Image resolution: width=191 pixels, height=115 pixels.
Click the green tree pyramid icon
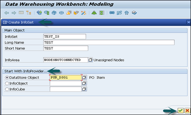tap(94, 13)
